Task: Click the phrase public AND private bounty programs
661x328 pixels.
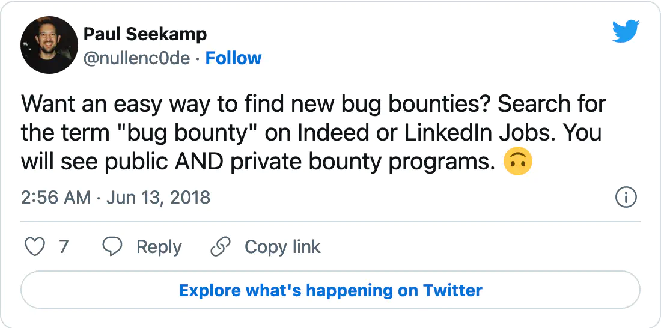Action: click(x=300, y=163)
